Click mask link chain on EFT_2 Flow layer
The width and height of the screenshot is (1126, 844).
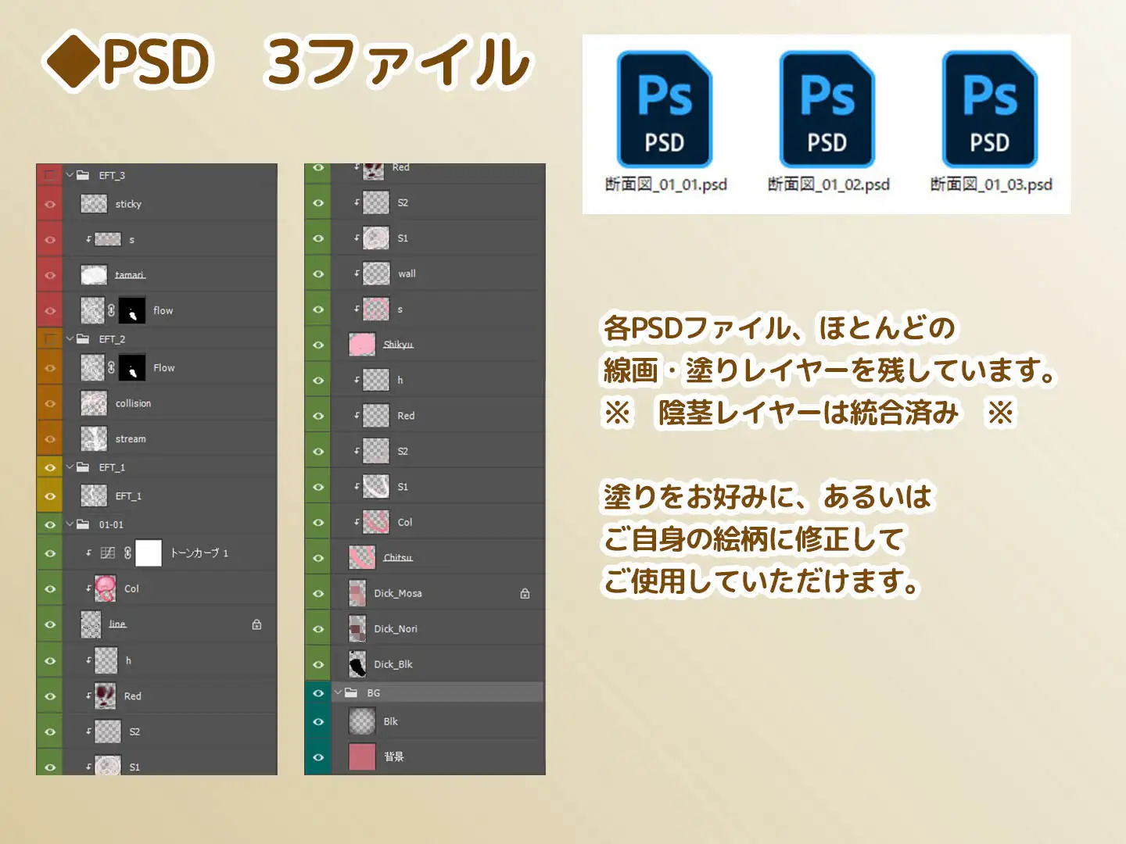tap(111, 367)
